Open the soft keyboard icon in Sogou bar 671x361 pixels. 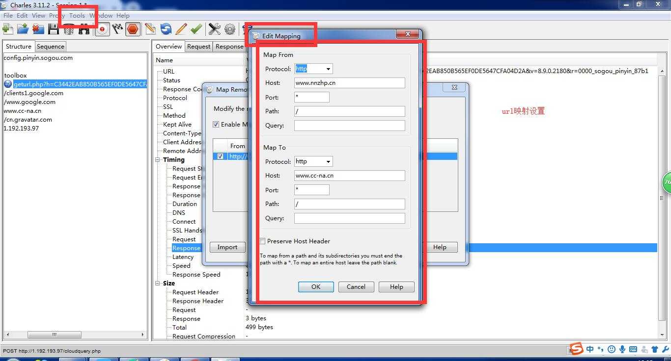pos(633,350)
